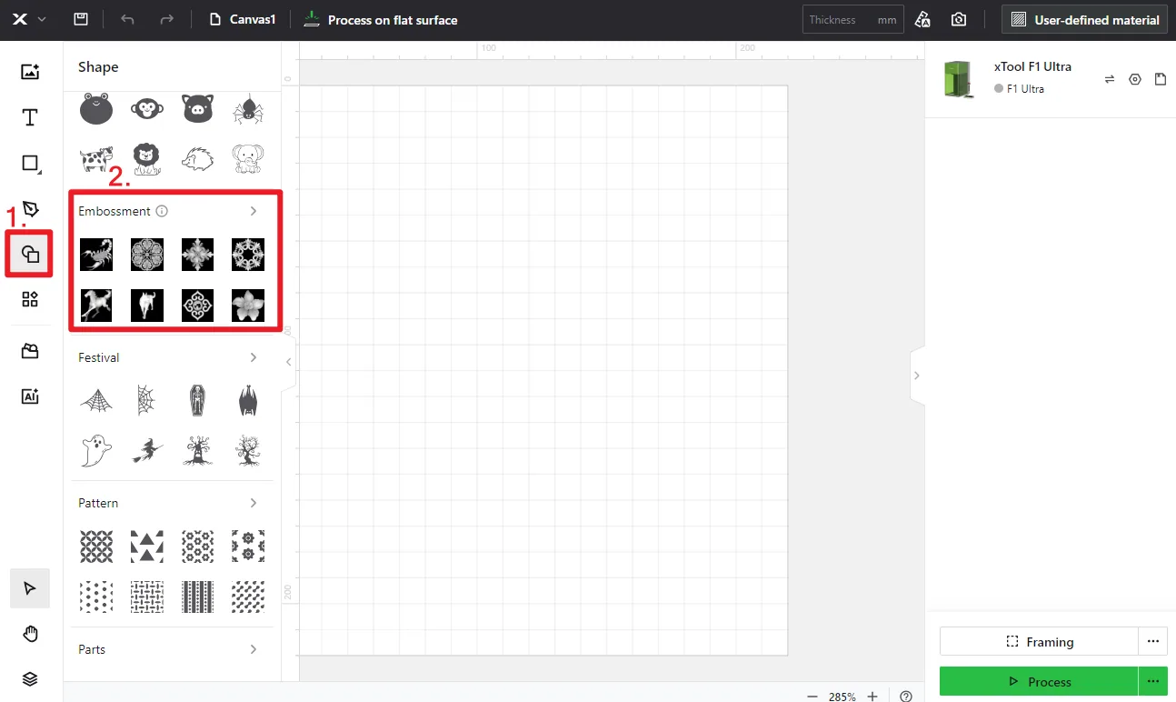The width and height of the screenshot is (1176, 702).
Task: Insert the hedgehog shape
Action: tap(197, 160)
